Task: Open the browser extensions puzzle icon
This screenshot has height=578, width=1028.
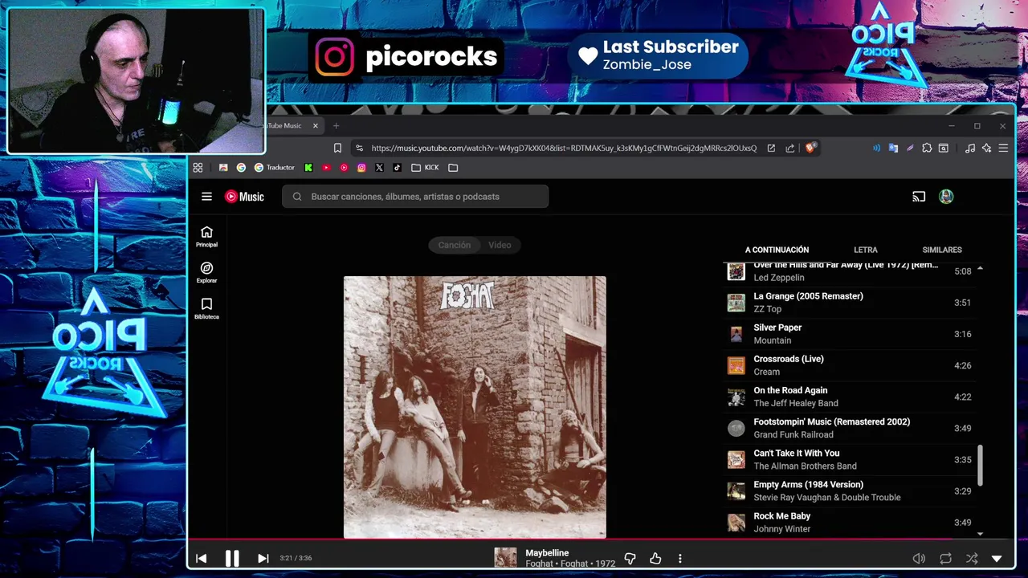Action: click(927, 148)
